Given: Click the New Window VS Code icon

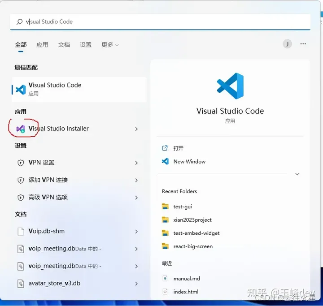Looking at the screenshot, I should [x=165, y=161].
